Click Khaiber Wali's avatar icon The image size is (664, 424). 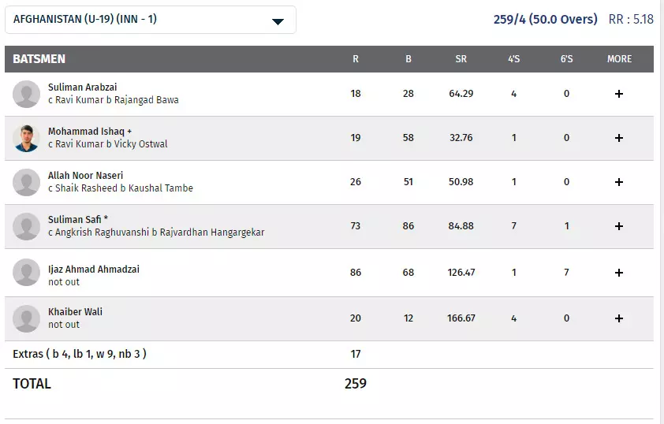pyautogui.click(x=26, y=318)
